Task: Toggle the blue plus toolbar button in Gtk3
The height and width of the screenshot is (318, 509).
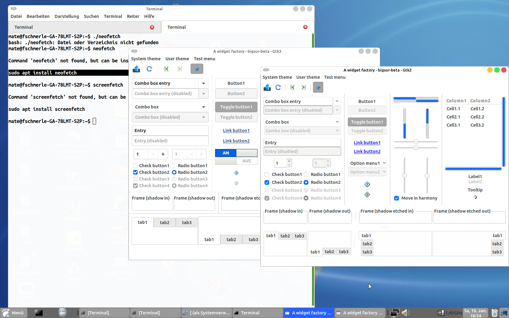Action: click(197, 69)
